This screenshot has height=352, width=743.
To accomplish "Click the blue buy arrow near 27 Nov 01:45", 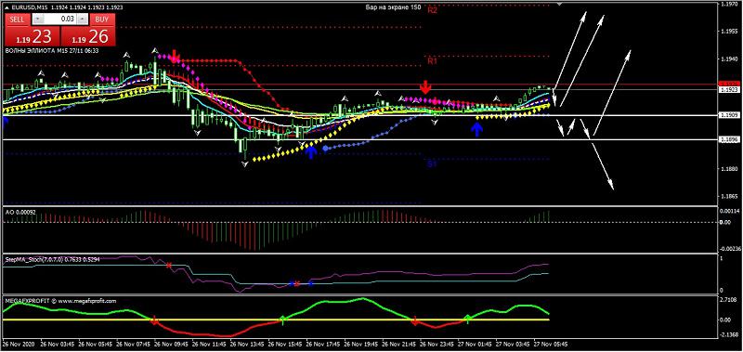I will (x=476, y=129).
